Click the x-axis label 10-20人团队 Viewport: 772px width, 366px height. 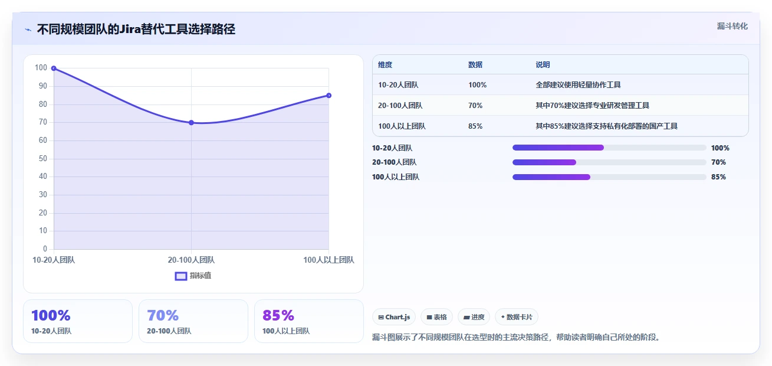pyautogui.click(x=54, y=260)
